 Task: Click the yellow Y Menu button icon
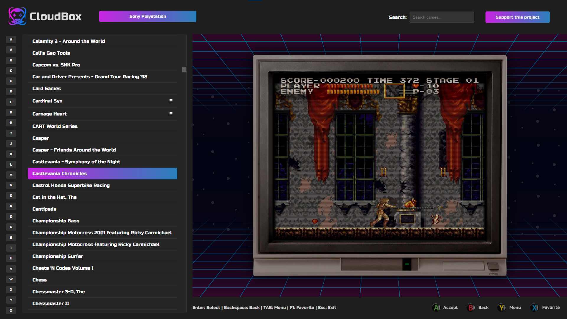point(501,307)
